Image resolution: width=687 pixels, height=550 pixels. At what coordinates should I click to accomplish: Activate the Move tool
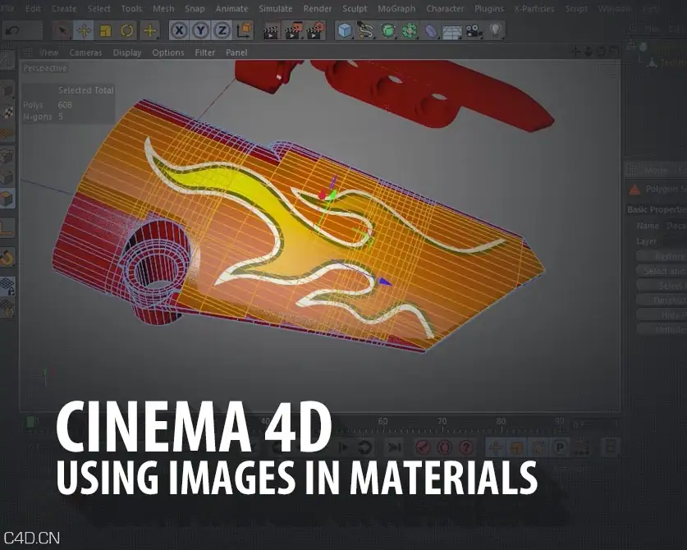click(84, 30)
